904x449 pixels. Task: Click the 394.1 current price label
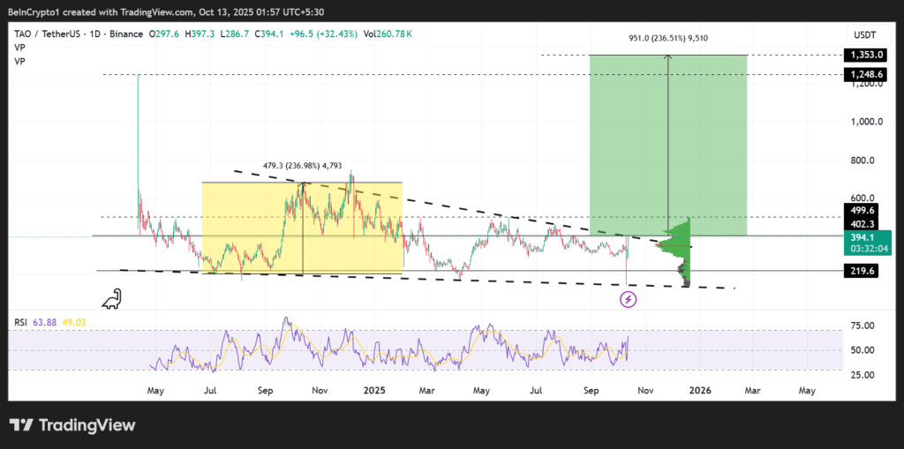863,236
